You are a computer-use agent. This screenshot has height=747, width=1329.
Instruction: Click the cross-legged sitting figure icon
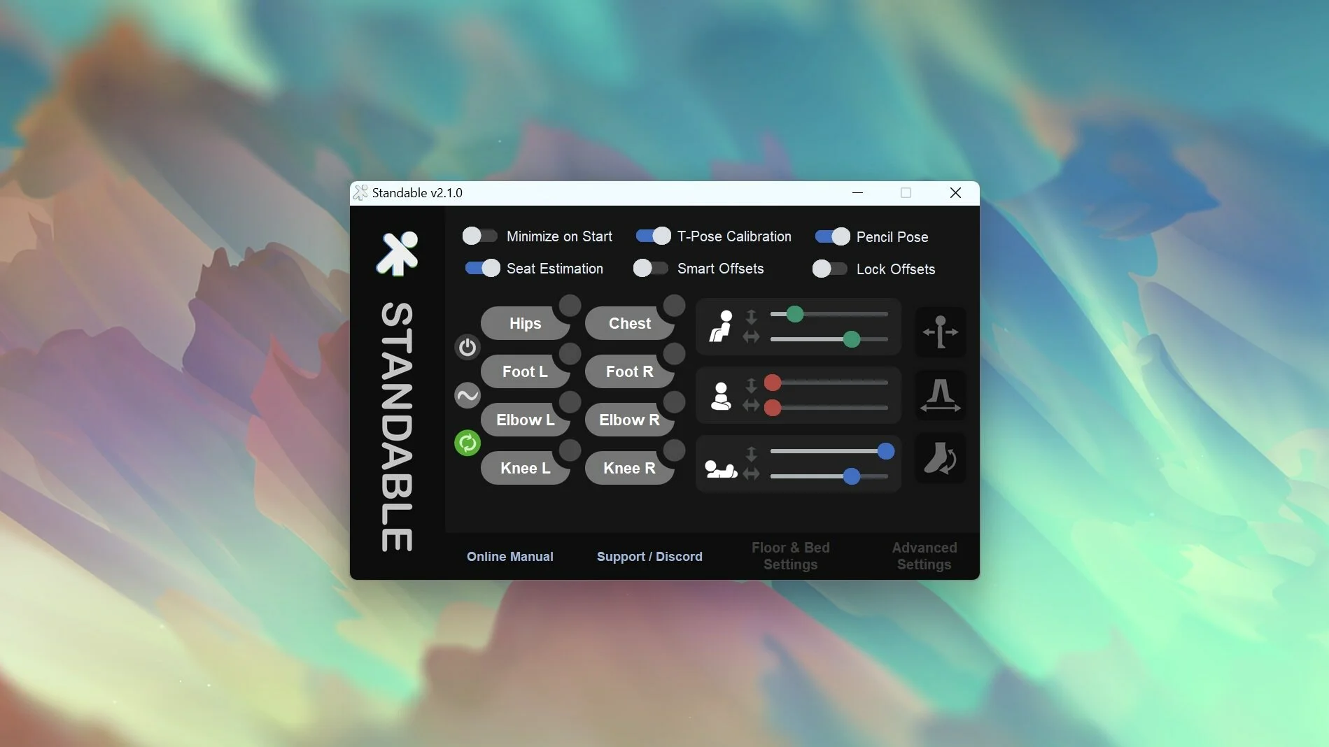[x=721, y=396]
